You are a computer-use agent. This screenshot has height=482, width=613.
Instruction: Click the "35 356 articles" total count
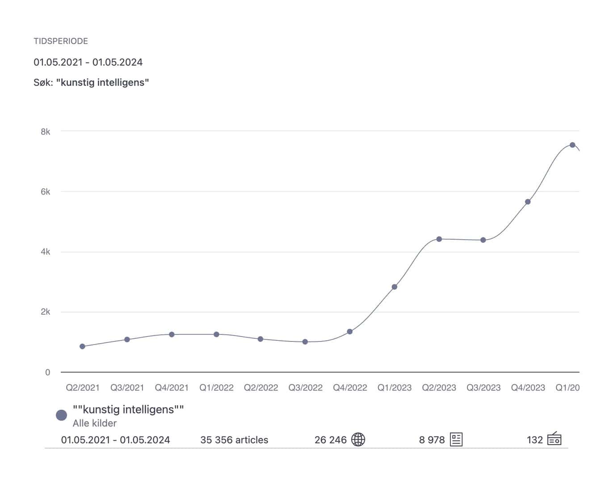[234, 440]
